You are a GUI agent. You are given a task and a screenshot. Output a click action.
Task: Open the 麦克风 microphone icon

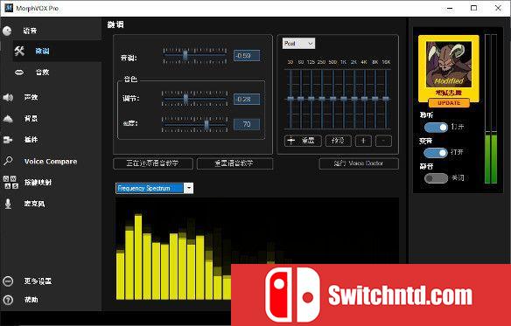8,204
